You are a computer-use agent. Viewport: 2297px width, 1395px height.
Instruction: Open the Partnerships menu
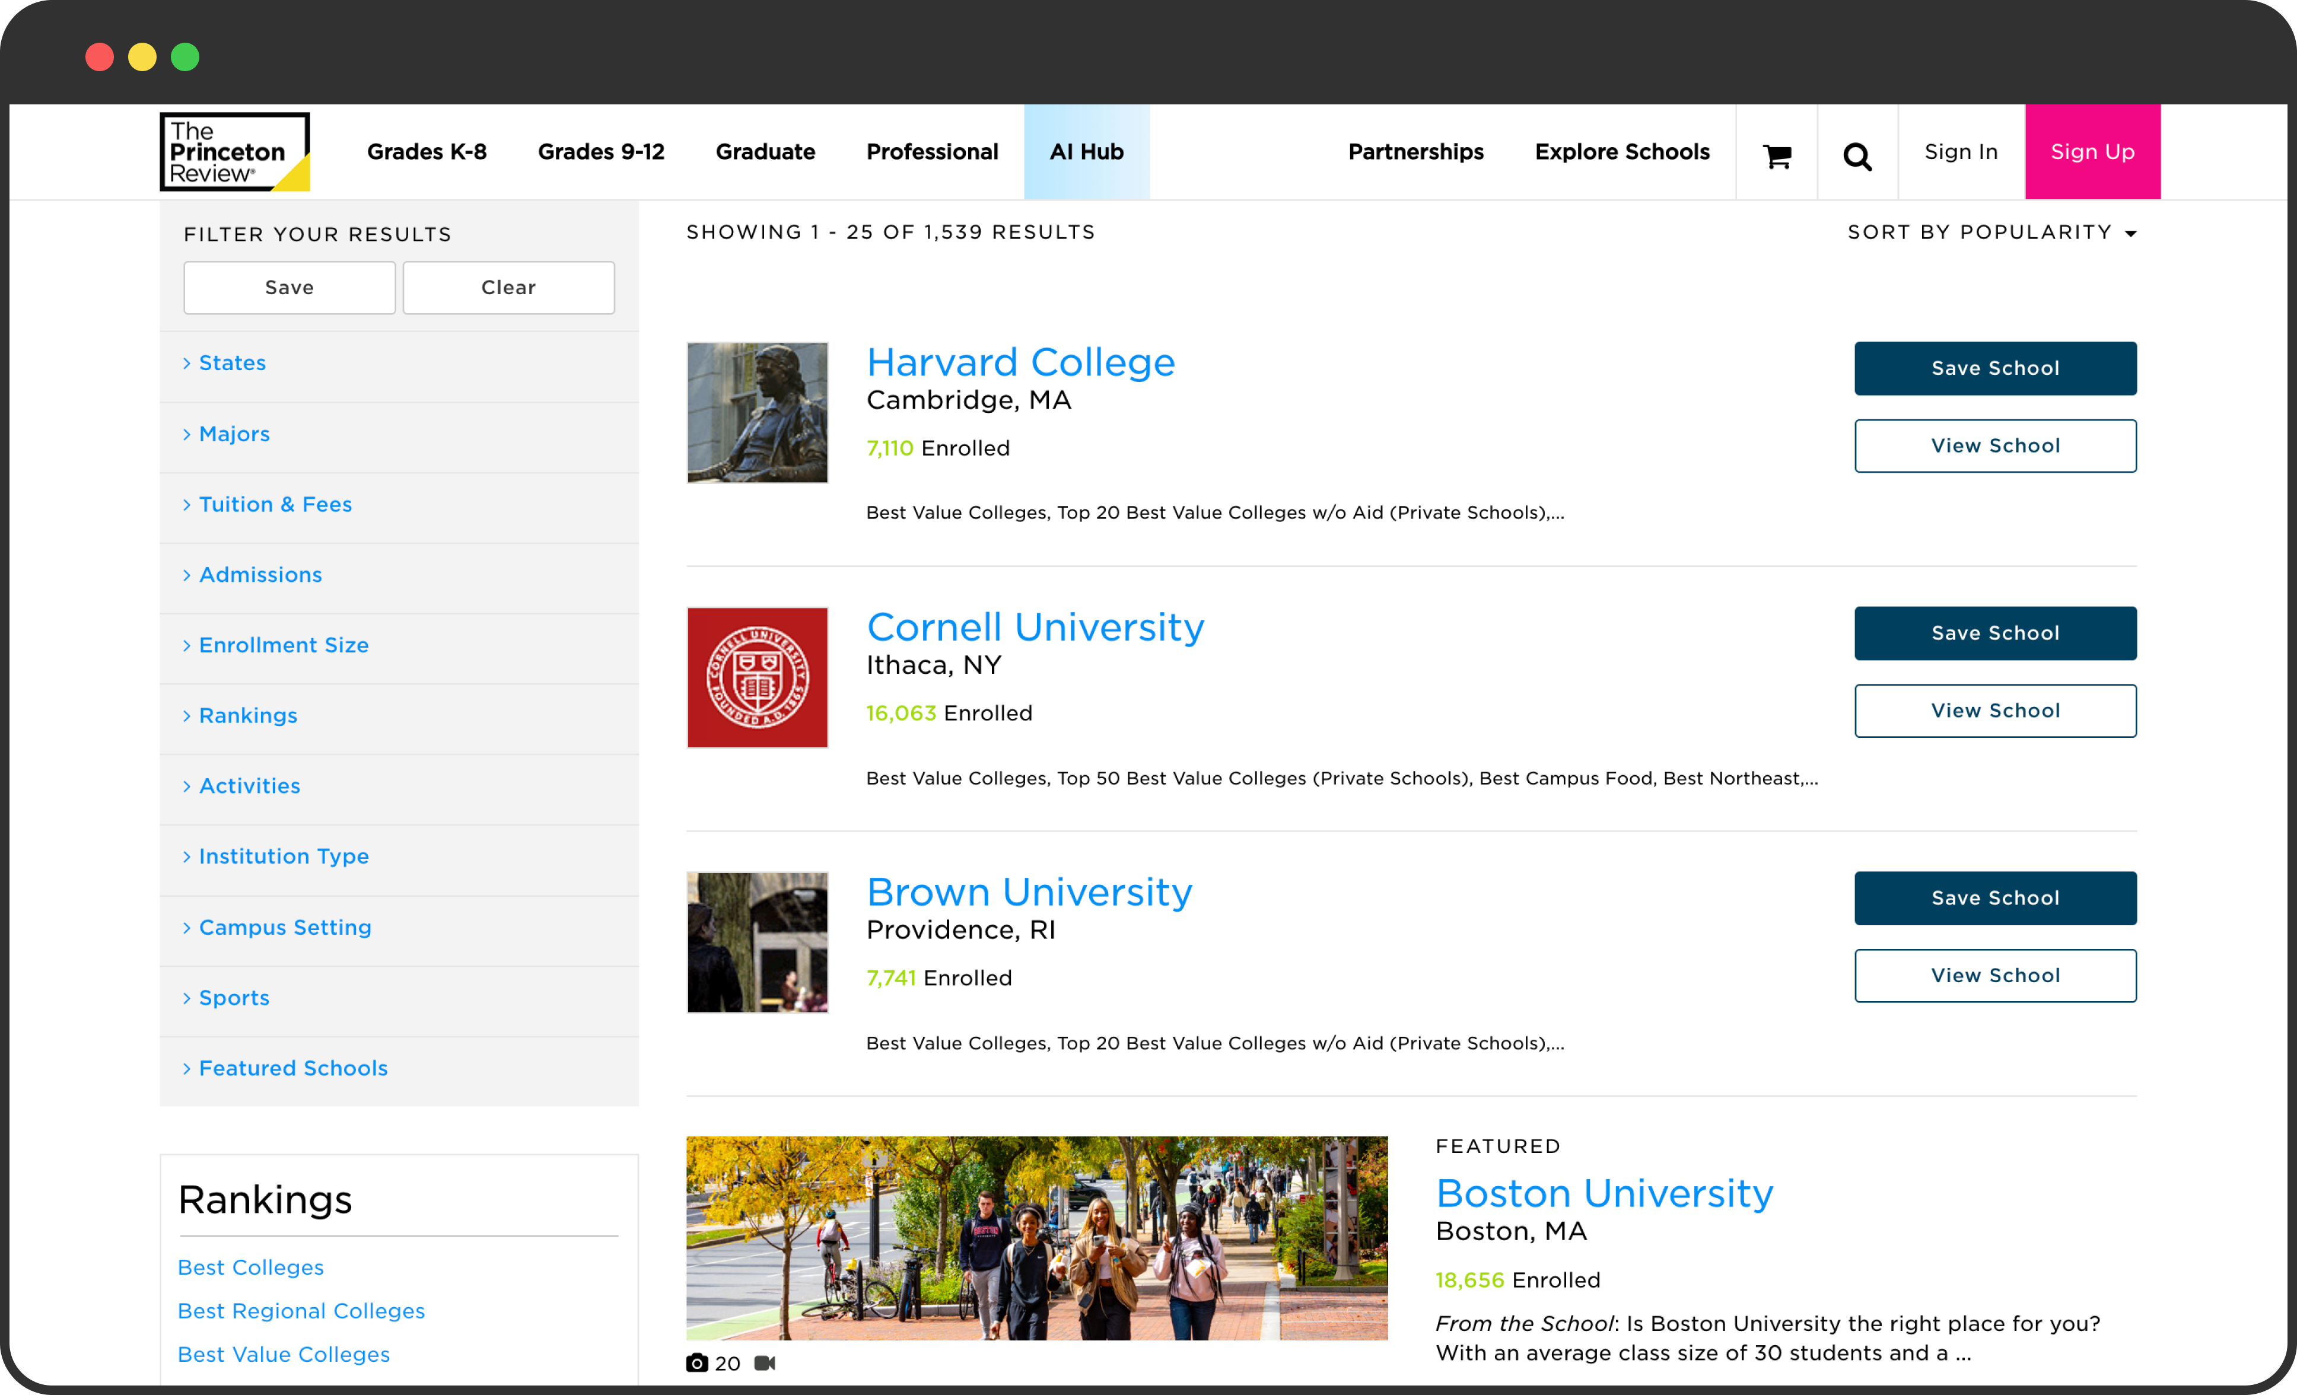[1416, 152]
